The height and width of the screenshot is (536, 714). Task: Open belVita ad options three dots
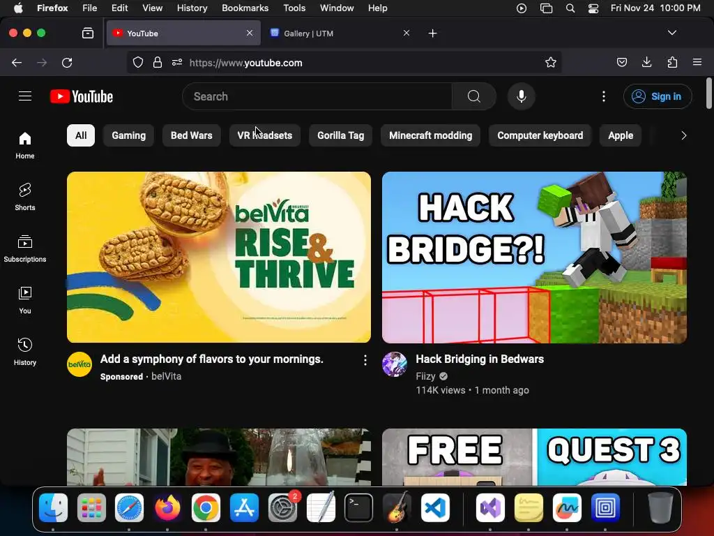tap(365, 361)
